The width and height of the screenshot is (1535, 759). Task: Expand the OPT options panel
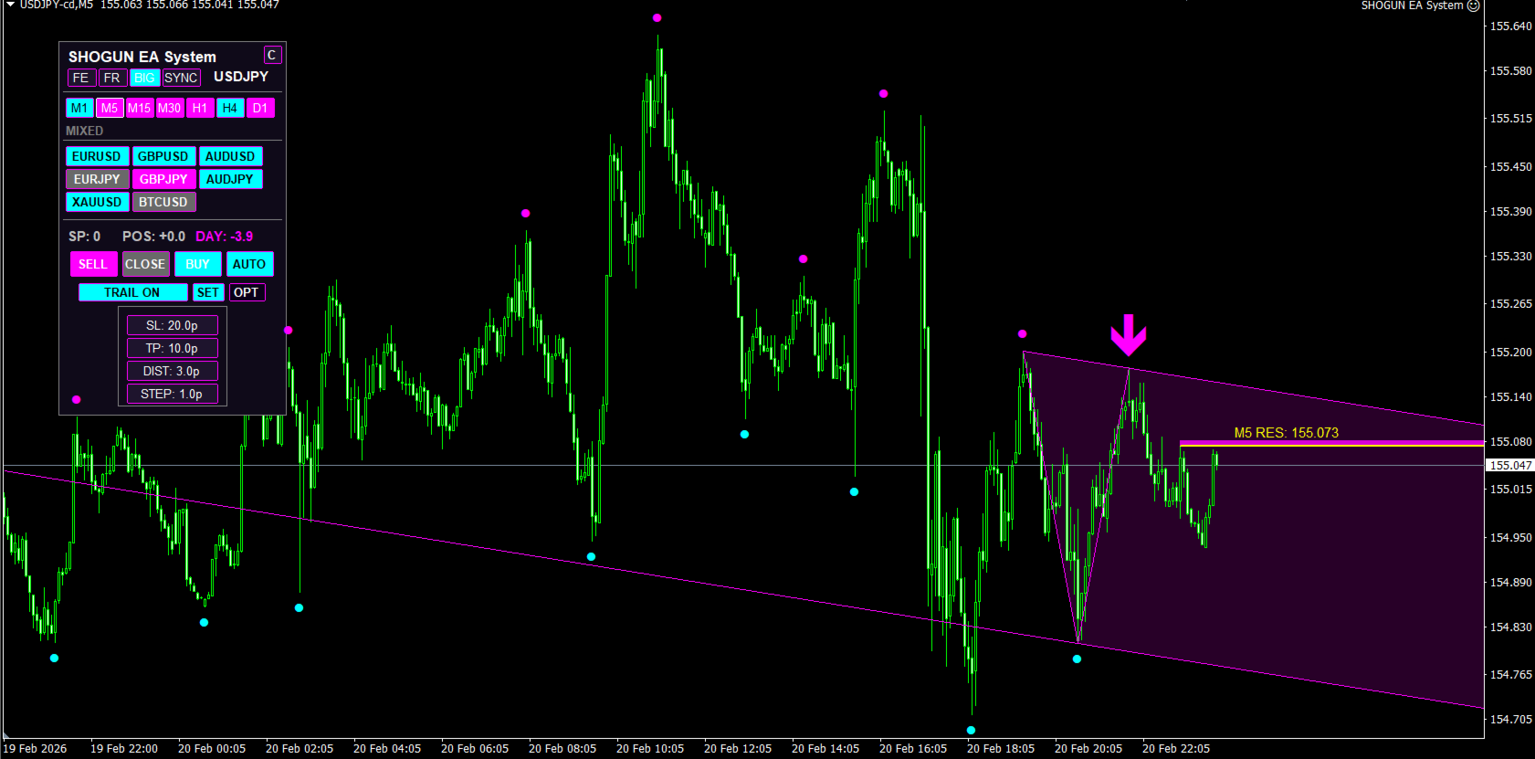[x=247, y=292]
